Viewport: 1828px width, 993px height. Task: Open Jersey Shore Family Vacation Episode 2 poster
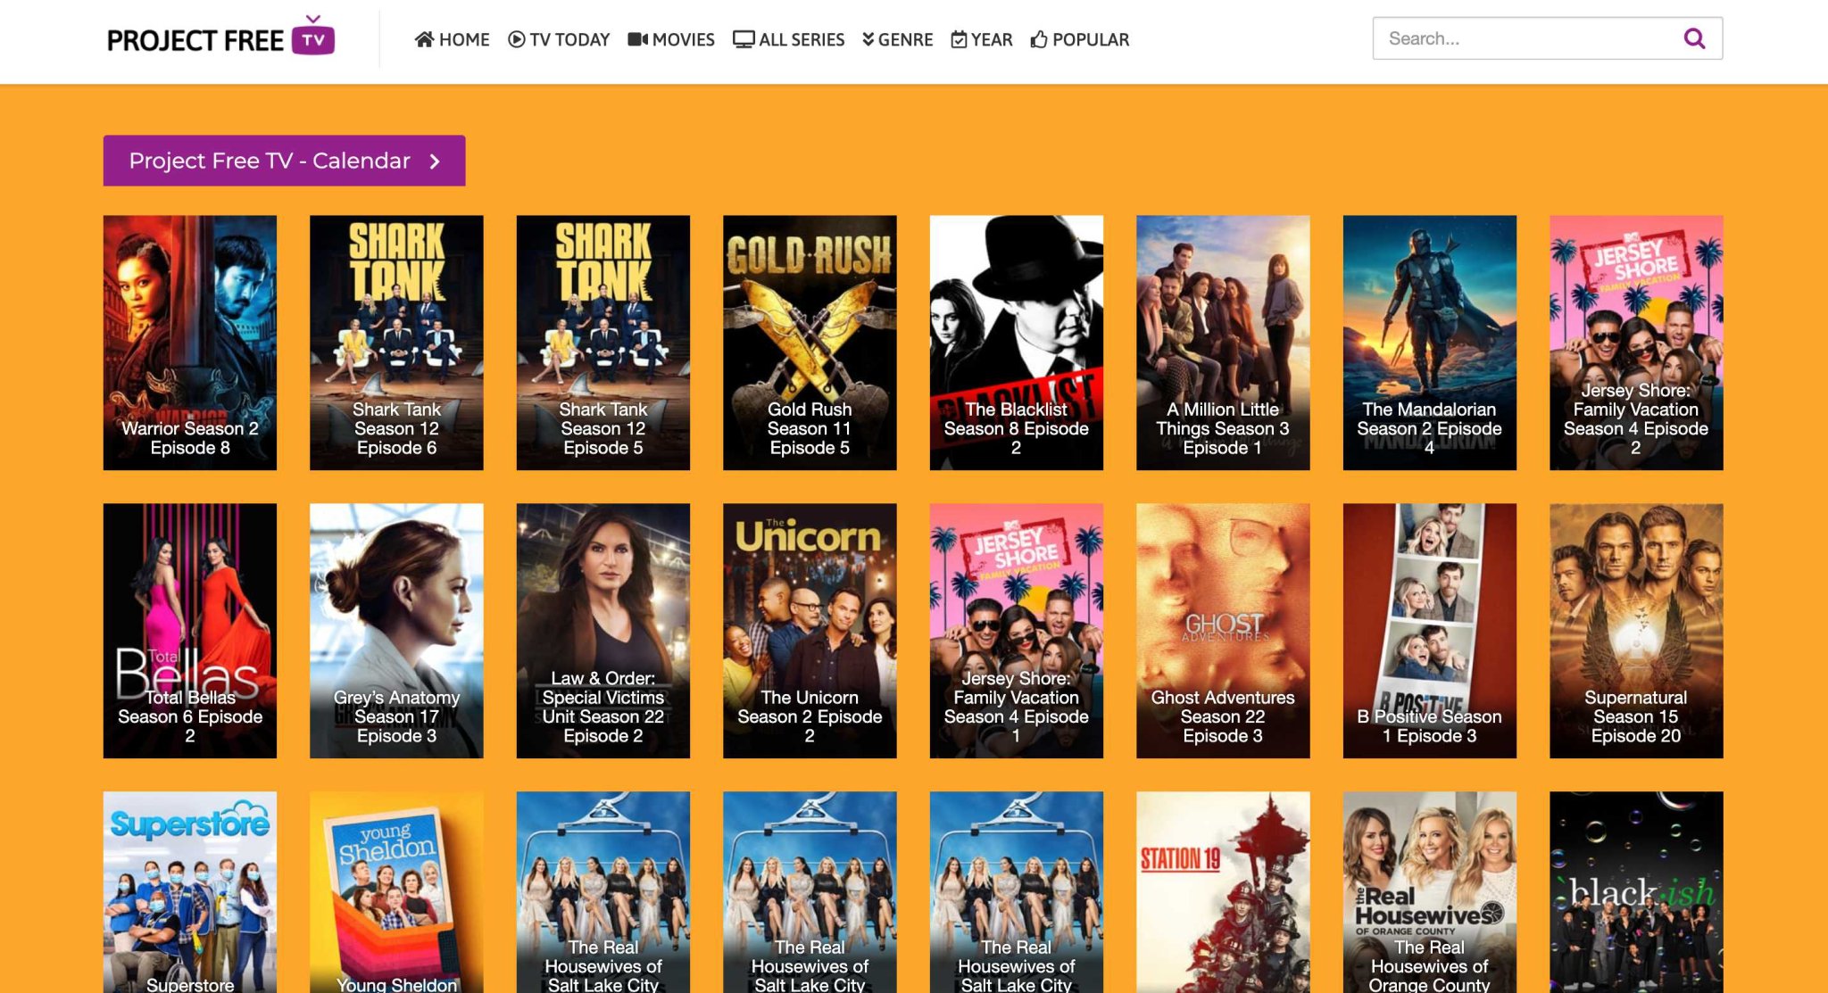(x=1636, y=343)
